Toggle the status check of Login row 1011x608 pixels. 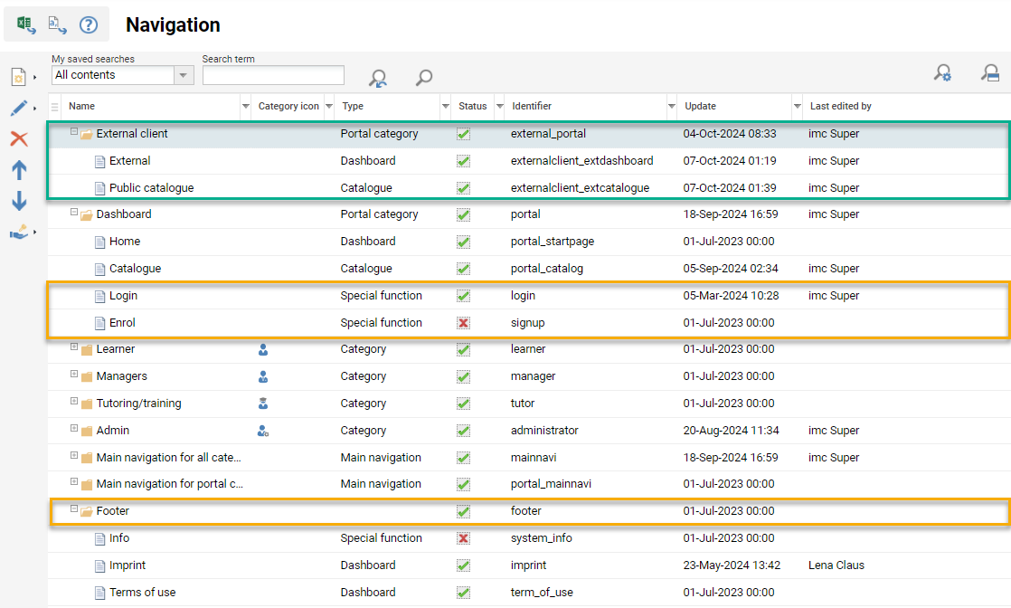tap(463, 296)
